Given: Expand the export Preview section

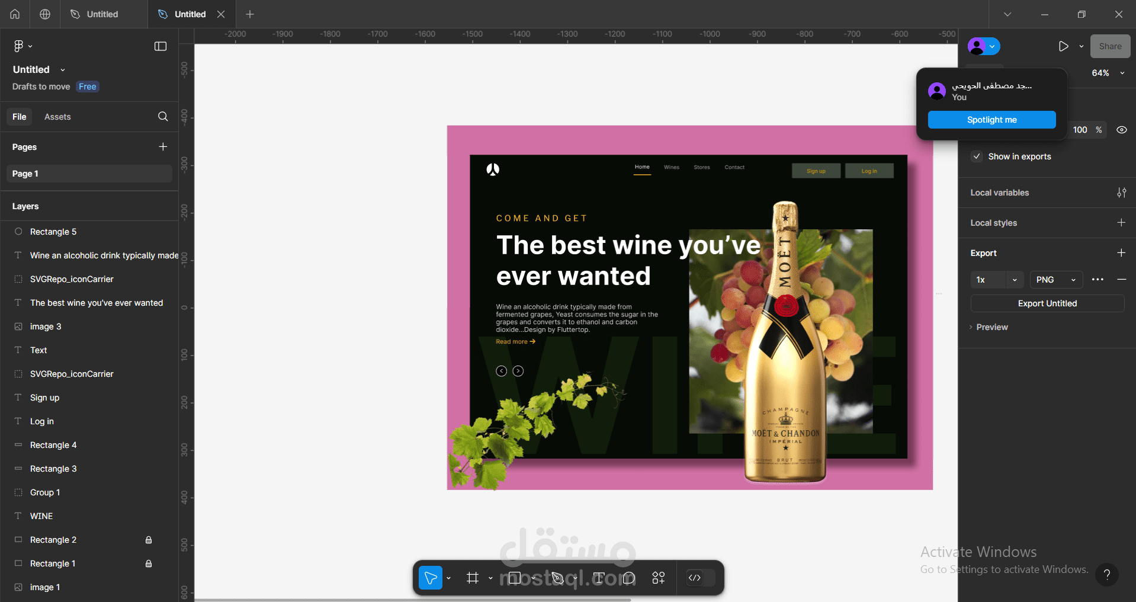Looking at the screenshot, I should (x=989, y=327).
